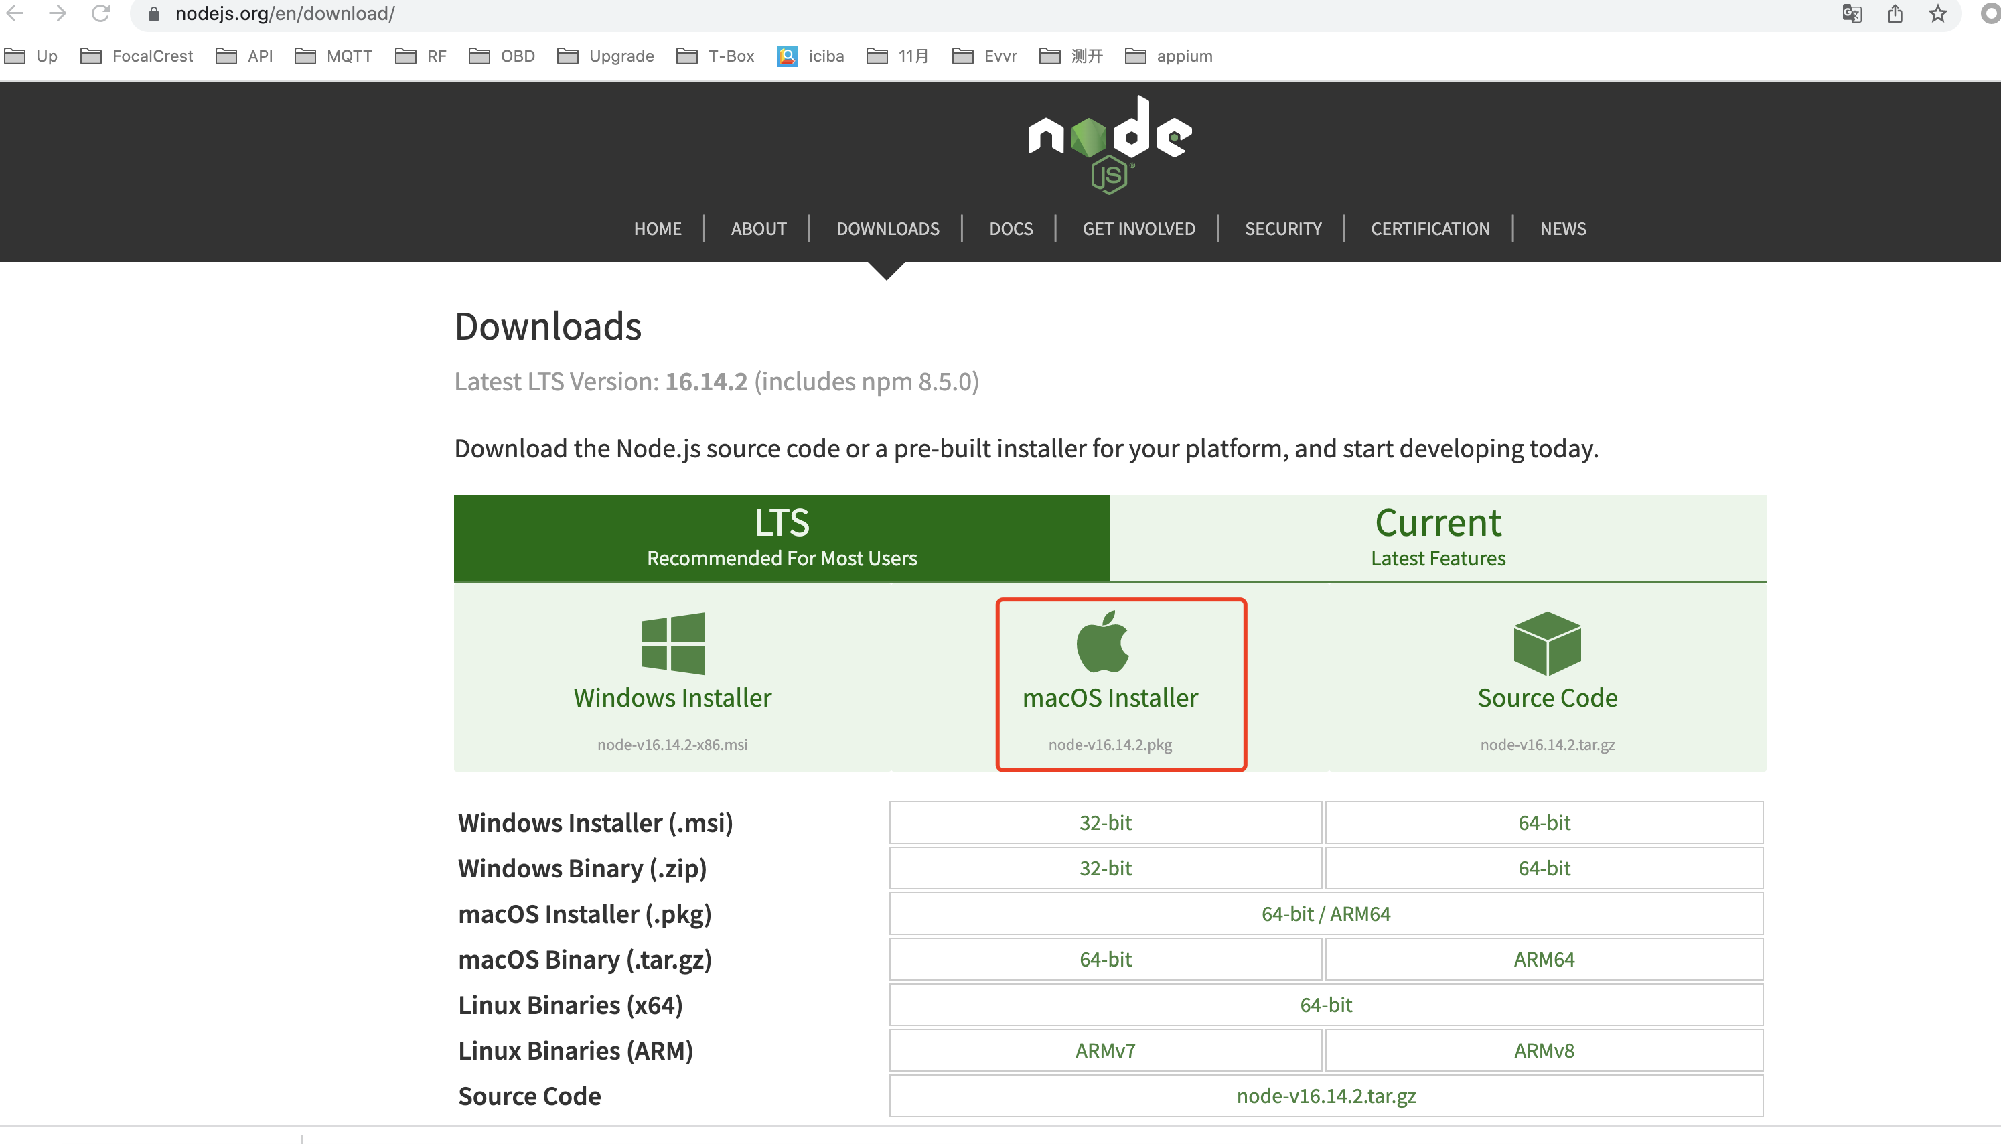Open the Up bookmarks folder
This screenshot has width=2001, height=1144.
[31, 56]
